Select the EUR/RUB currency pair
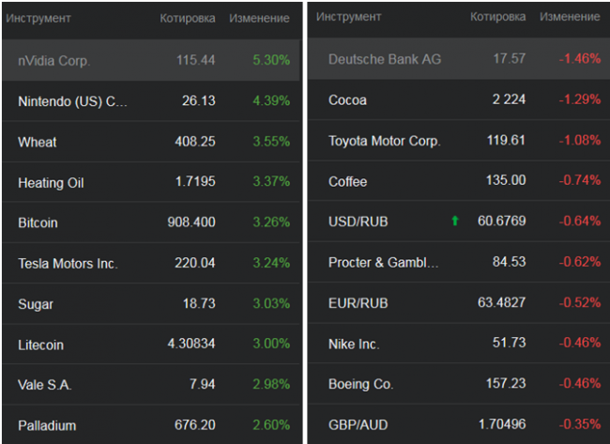The height and width of the screenshot is (444, 610). point(358,303)
